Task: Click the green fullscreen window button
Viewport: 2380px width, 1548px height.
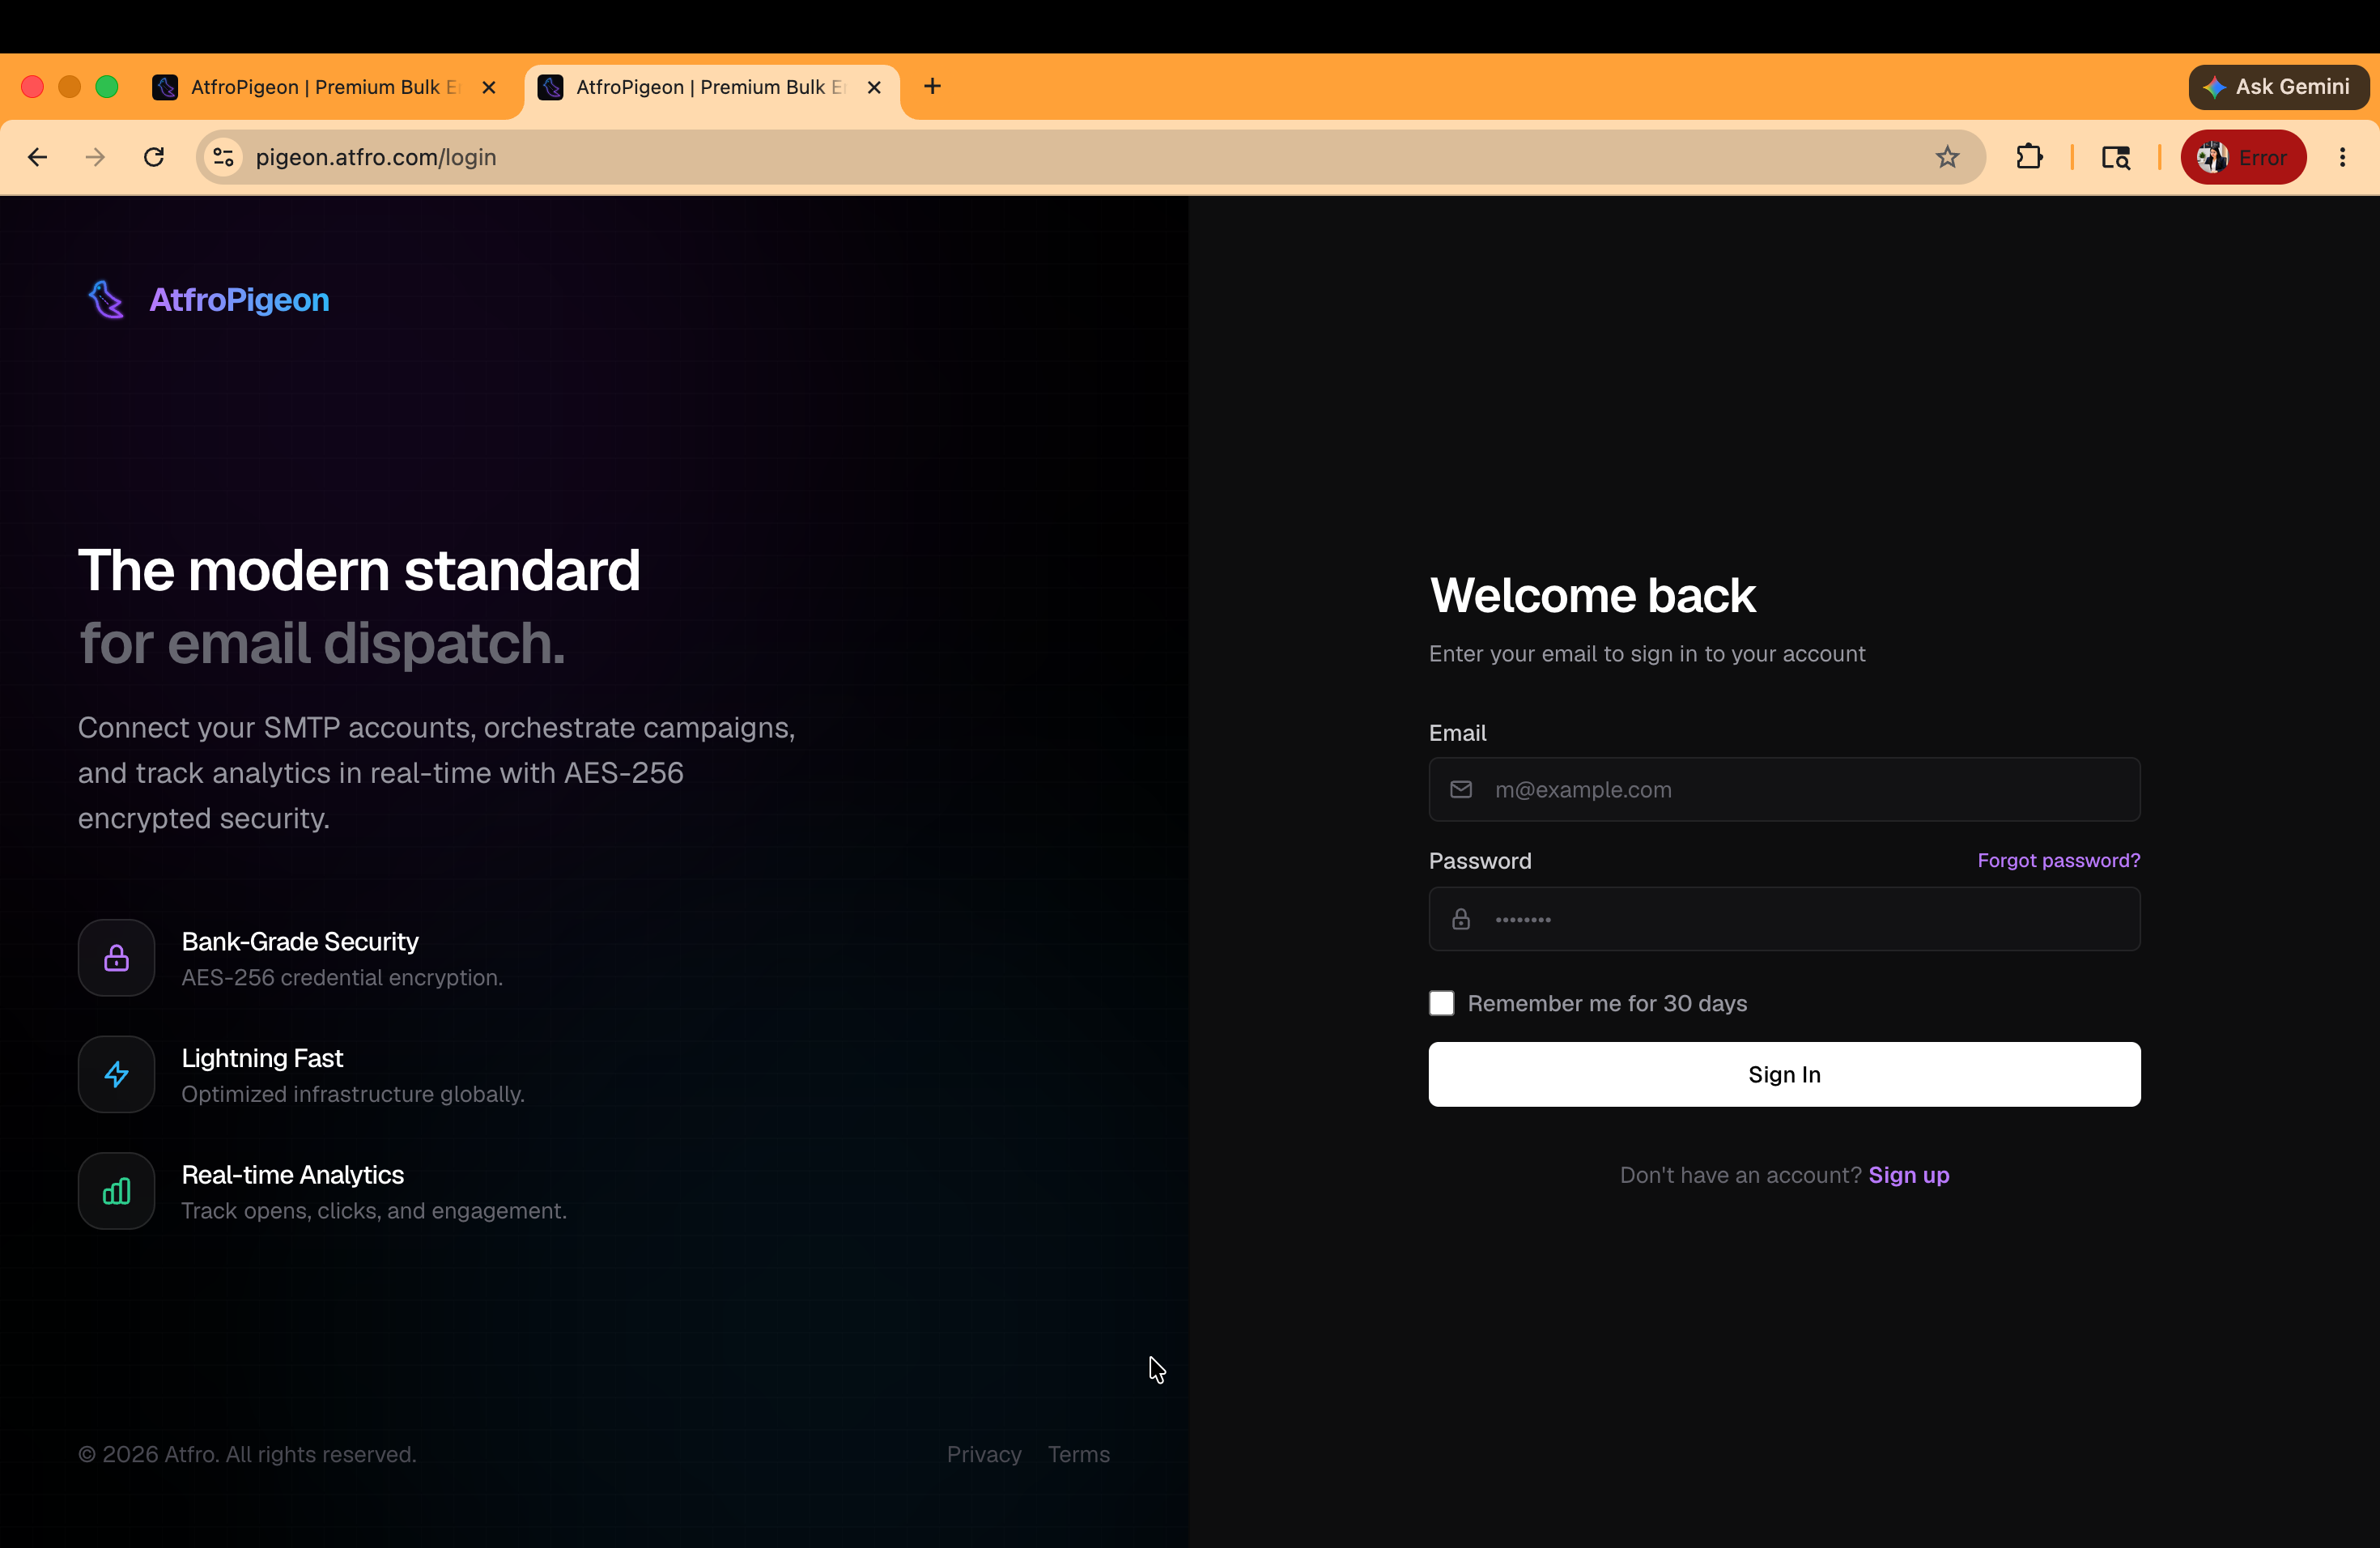Action: click(106, 87)
